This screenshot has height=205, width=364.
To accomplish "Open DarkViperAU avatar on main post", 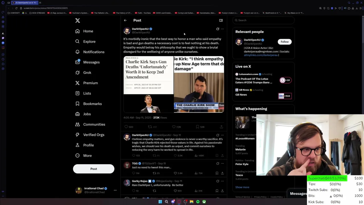I will (x=127, y=30).
